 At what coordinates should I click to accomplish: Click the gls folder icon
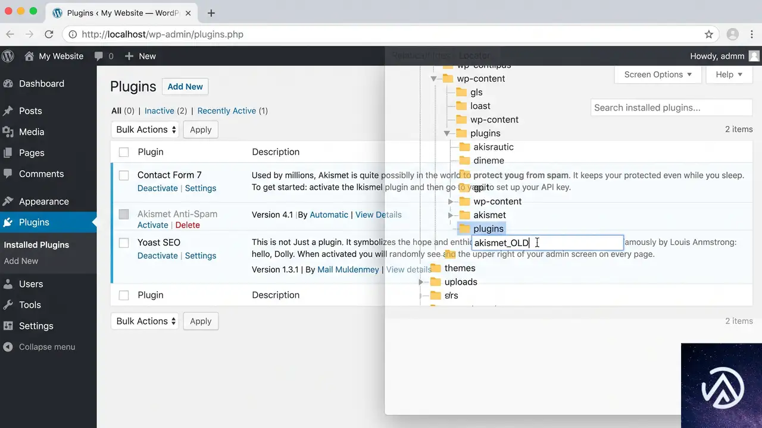(461, 92)
